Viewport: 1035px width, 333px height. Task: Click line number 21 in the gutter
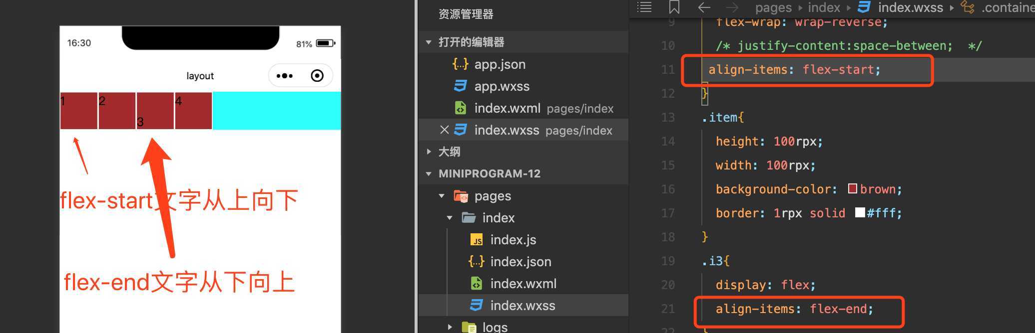[x=668, y=309]
